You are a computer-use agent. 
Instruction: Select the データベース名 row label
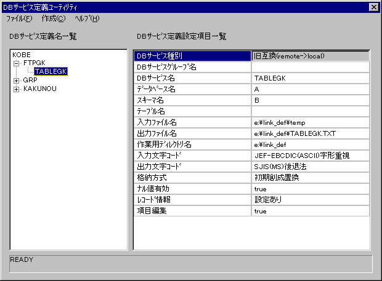click(192, 89)
